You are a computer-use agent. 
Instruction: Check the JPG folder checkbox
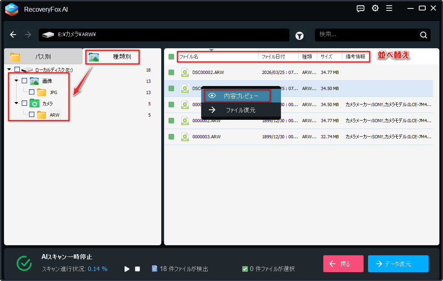pos(31,92)
